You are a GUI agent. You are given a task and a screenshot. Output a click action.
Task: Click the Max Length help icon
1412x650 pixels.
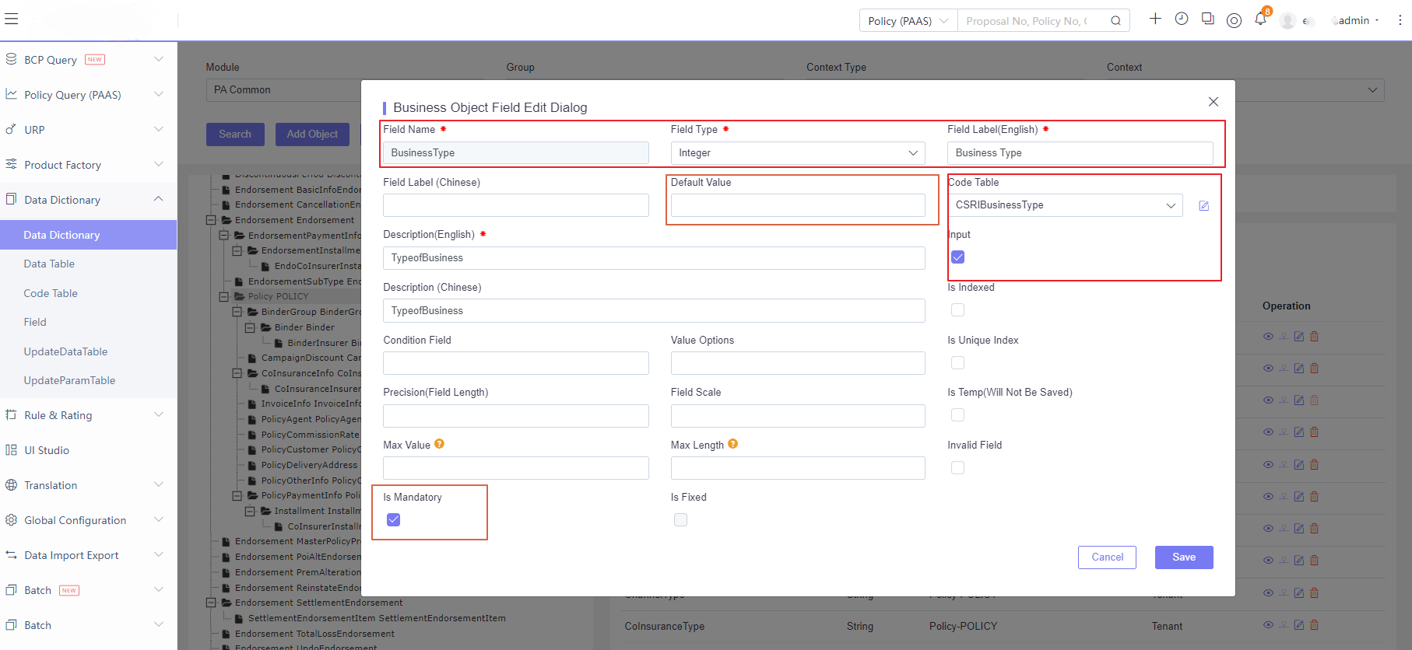tap(732, 444)
